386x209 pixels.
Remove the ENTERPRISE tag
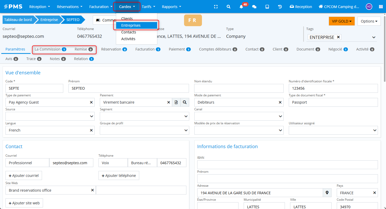pos(338,37)
